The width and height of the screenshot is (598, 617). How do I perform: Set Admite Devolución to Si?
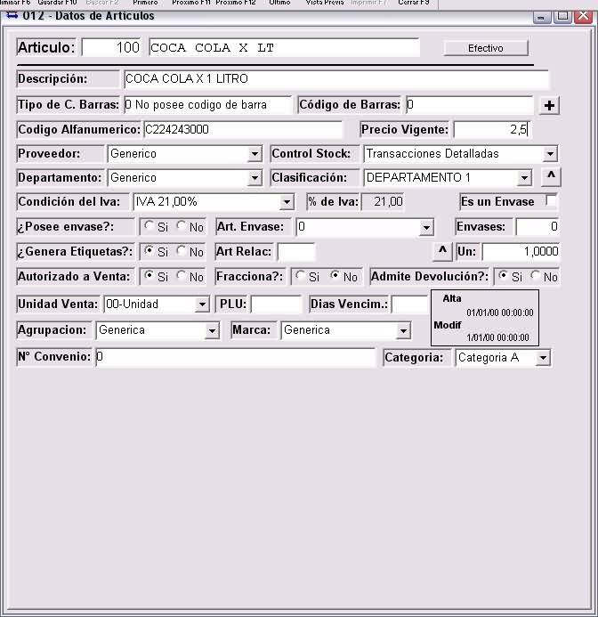503,275
